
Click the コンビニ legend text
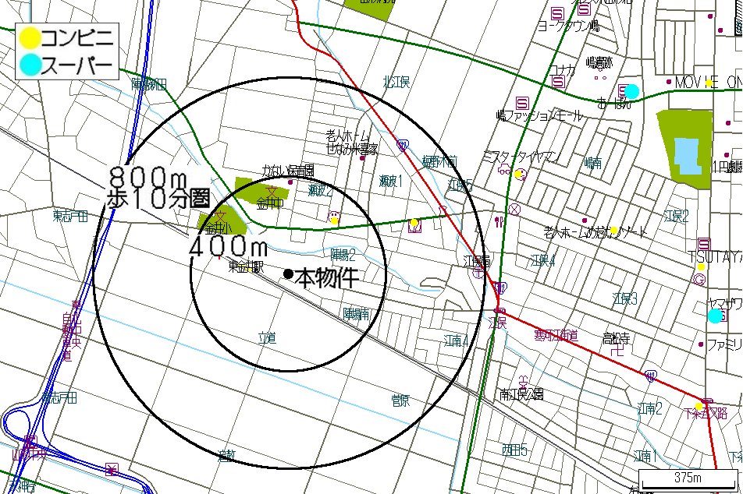(x=78, y=37)
